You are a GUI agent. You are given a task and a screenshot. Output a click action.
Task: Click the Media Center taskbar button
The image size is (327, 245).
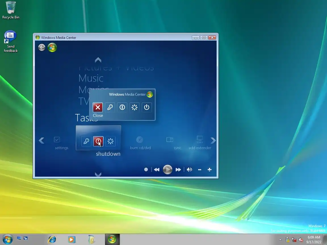click(112, 239)
